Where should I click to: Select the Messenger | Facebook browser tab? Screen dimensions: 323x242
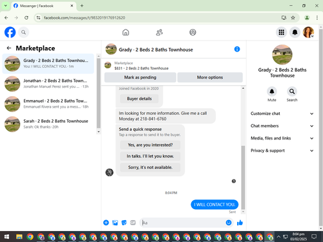[43, 6]
